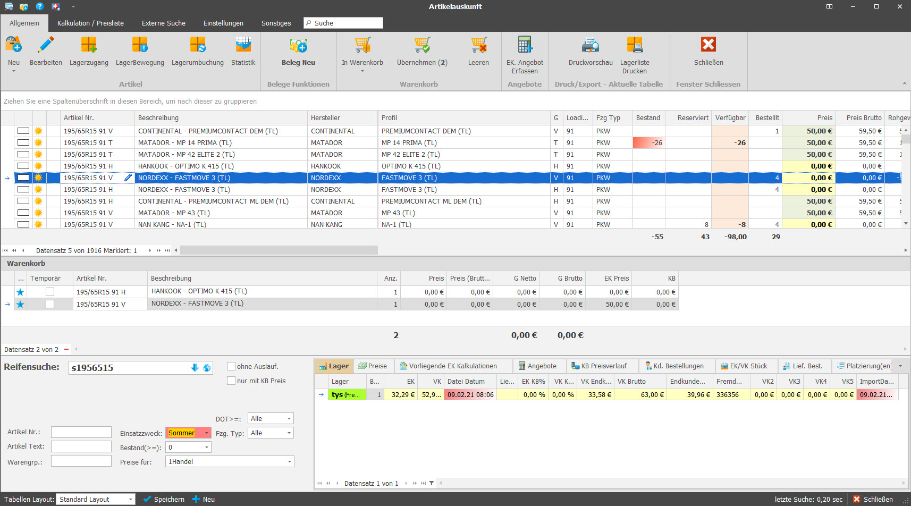Empty cart with Leeren
Image resolution: width=911 pixels, height=506 pixels.
(478, 45)
